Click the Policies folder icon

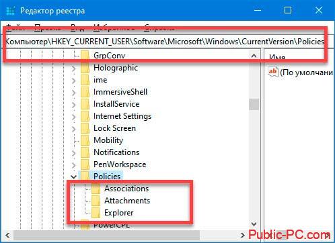tap(85, 176)
